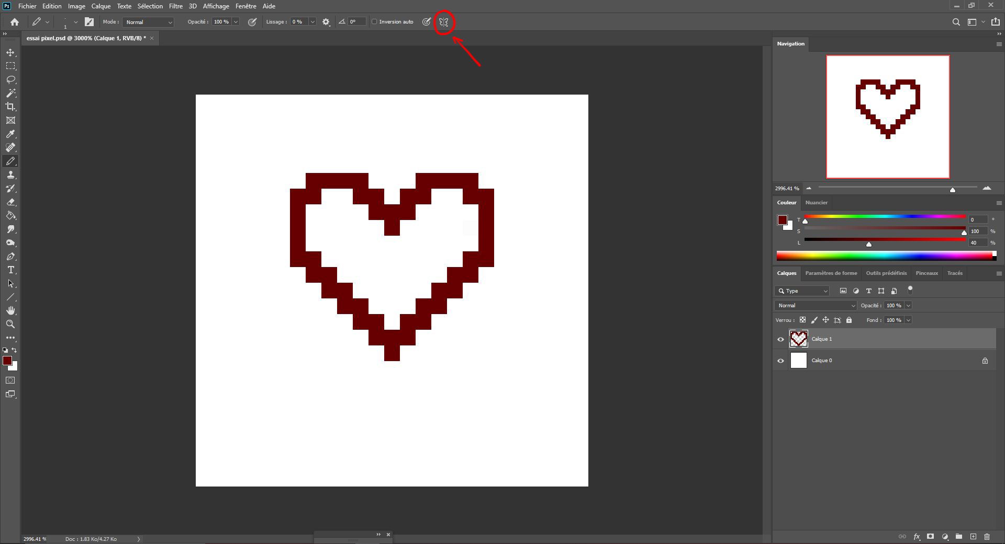Open the Filtre menu
Image resolution: width=1005 pixels, height=544 pixels.
tap(175, 6)
